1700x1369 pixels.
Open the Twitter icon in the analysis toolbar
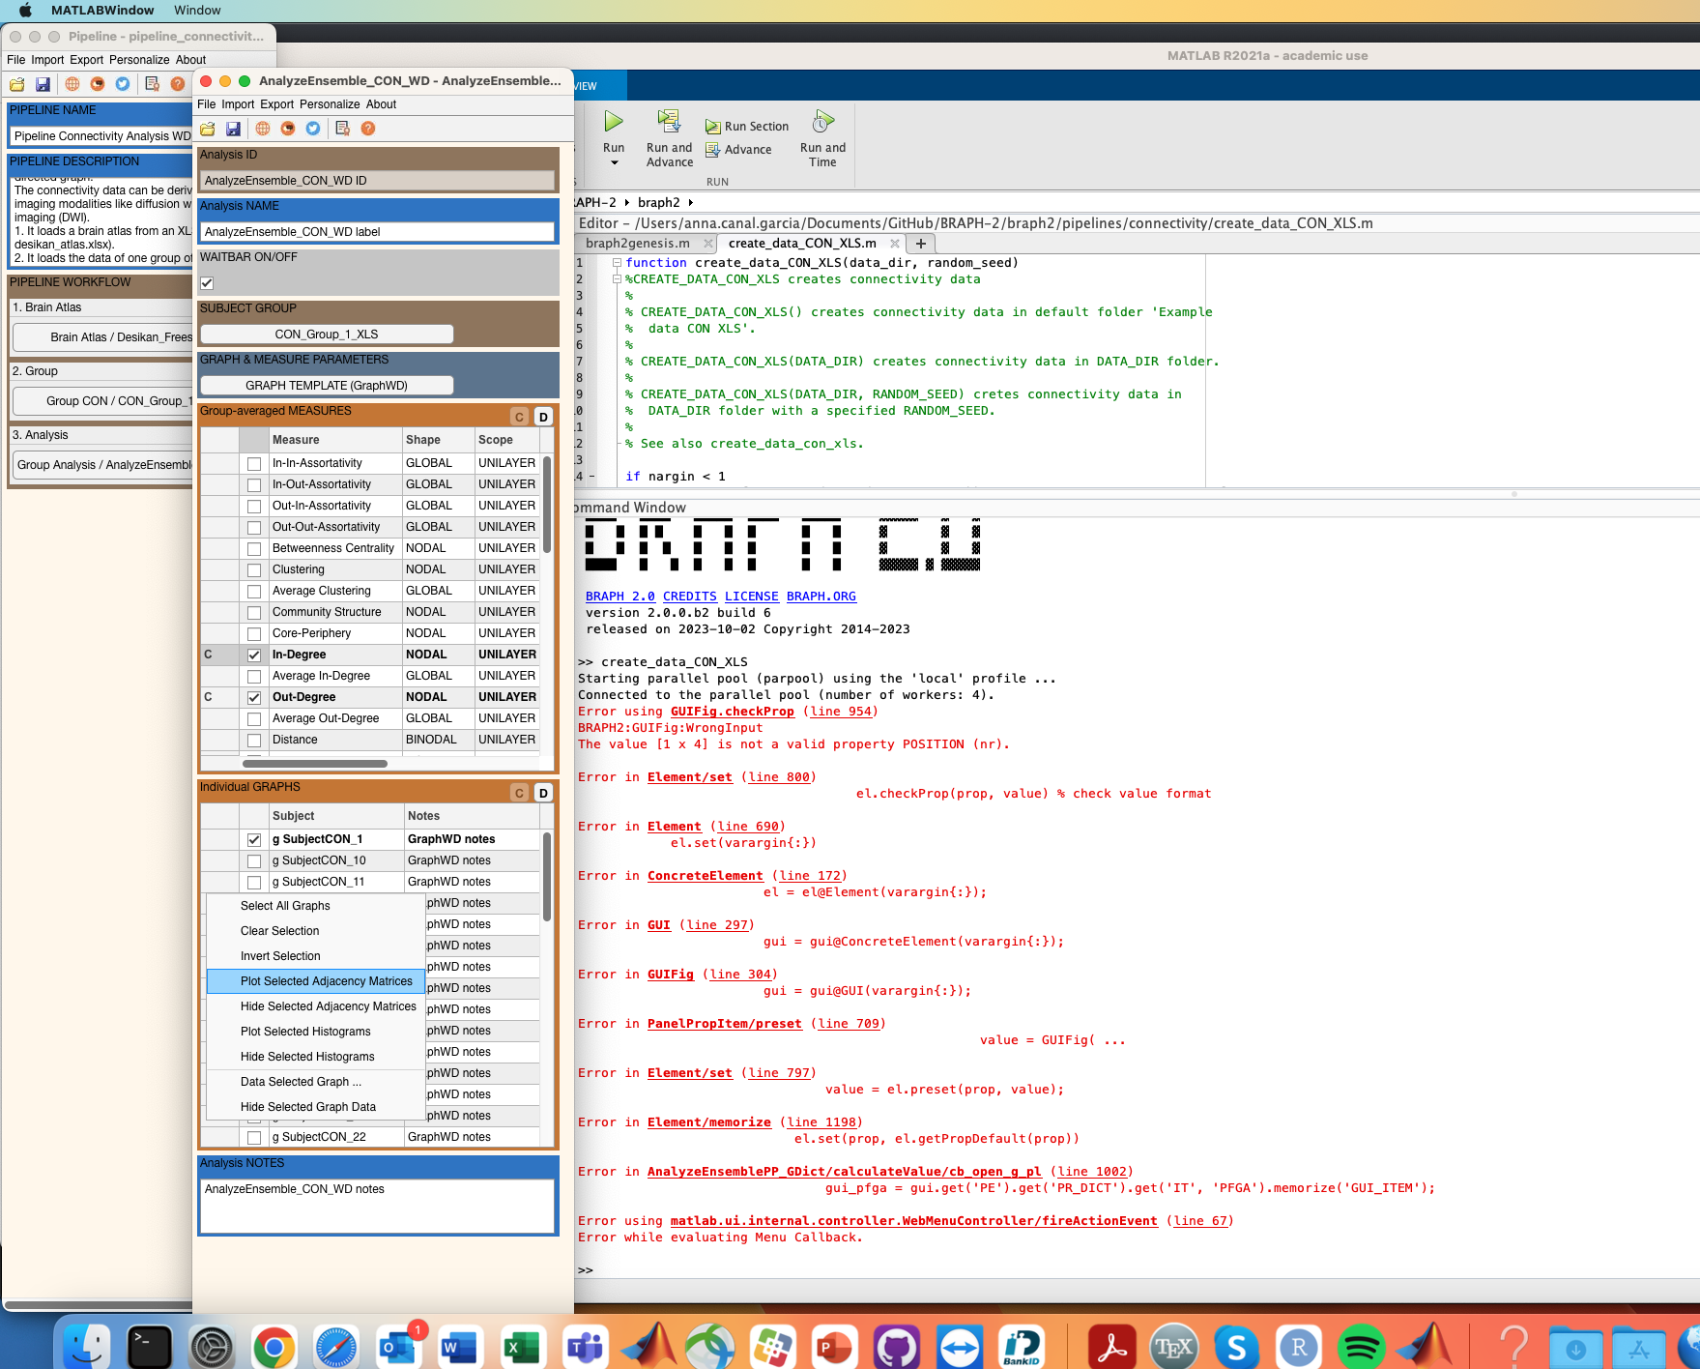tap(312, 129)
